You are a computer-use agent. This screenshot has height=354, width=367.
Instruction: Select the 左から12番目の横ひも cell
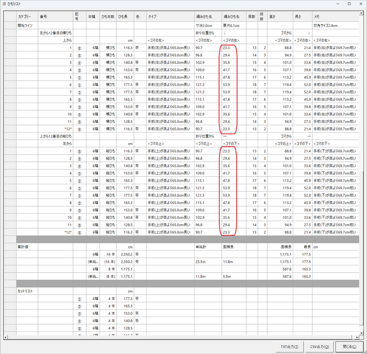click(56, 33)
